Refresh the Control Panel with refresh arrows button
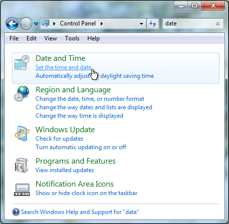 click(153, 23)
